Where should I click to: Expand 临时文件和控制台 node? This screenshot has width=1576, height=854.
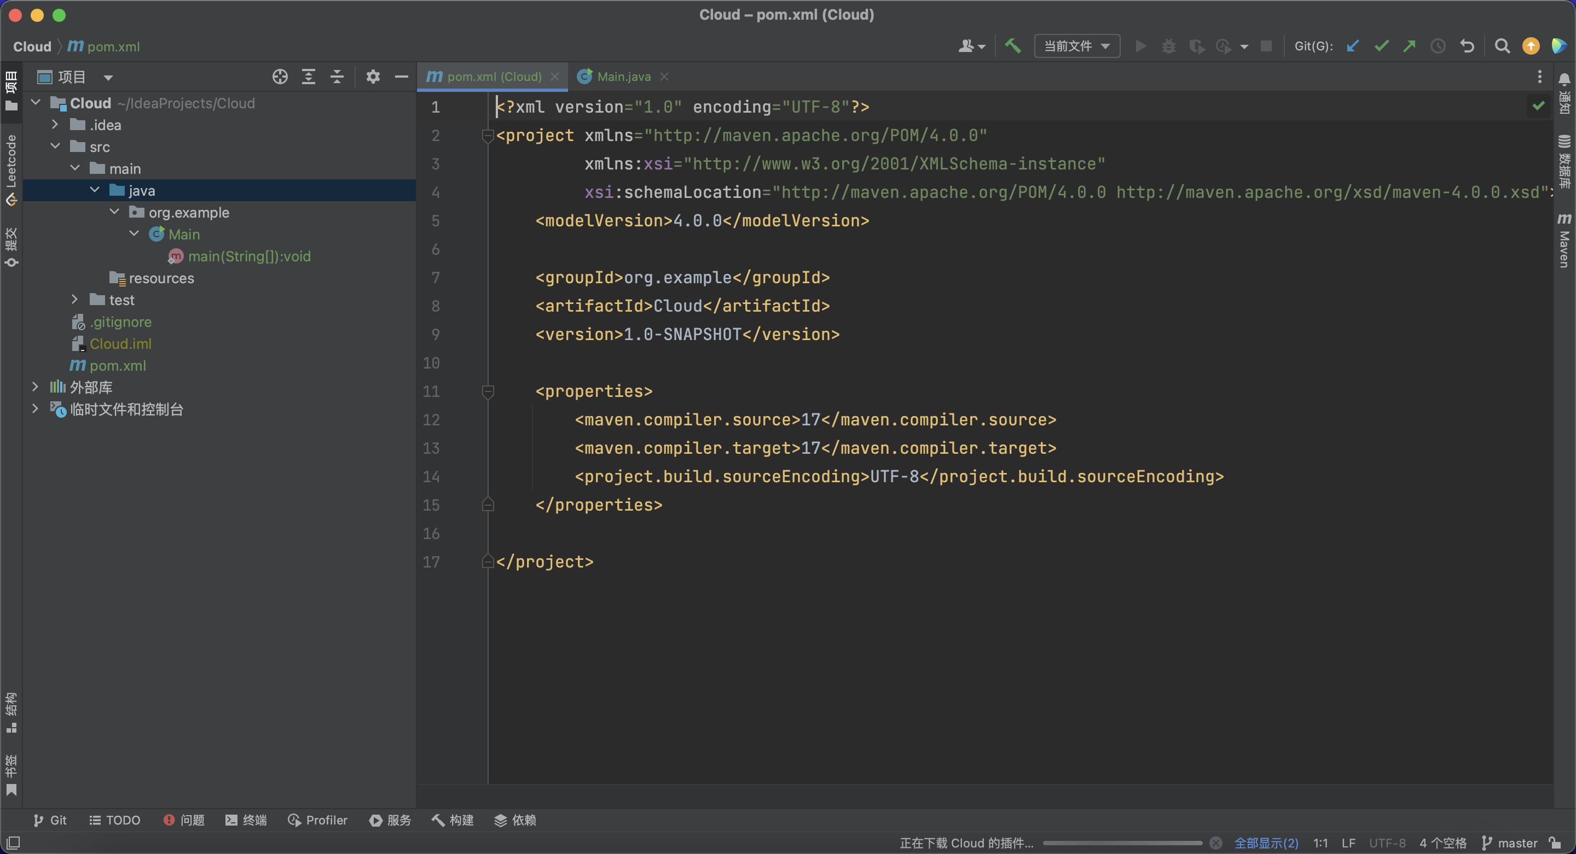coord(36,408)
